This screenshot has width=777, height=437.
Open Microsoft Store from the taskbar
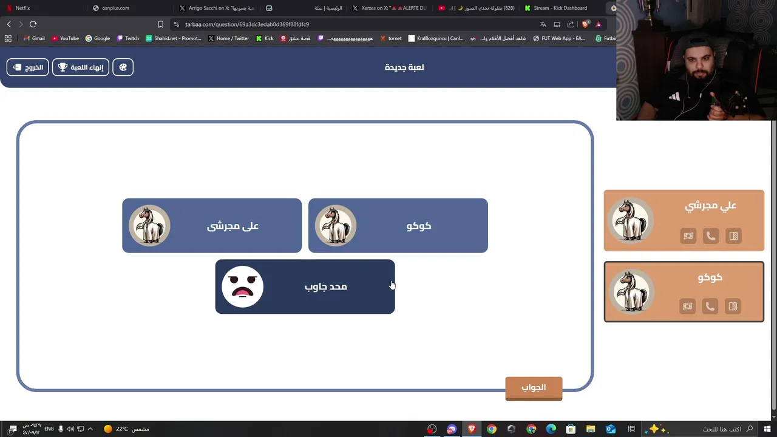click(x=571, y=429)
